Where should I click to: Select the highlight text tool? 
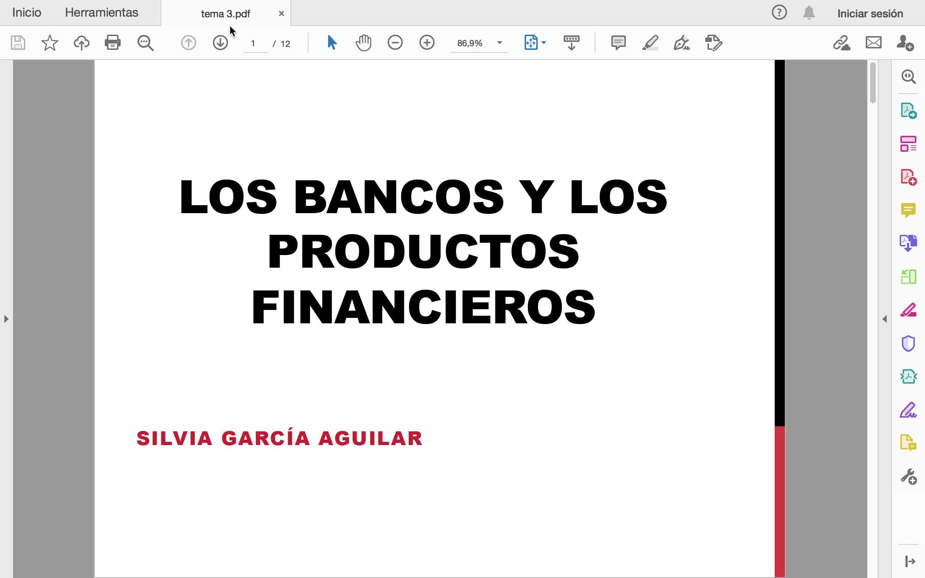pos(650,43)
